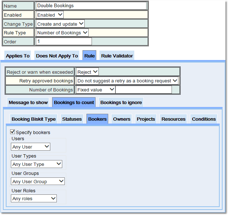Open the Any User Type dropdown
Screen dimensions: 228x215
(x=37, y=164)
